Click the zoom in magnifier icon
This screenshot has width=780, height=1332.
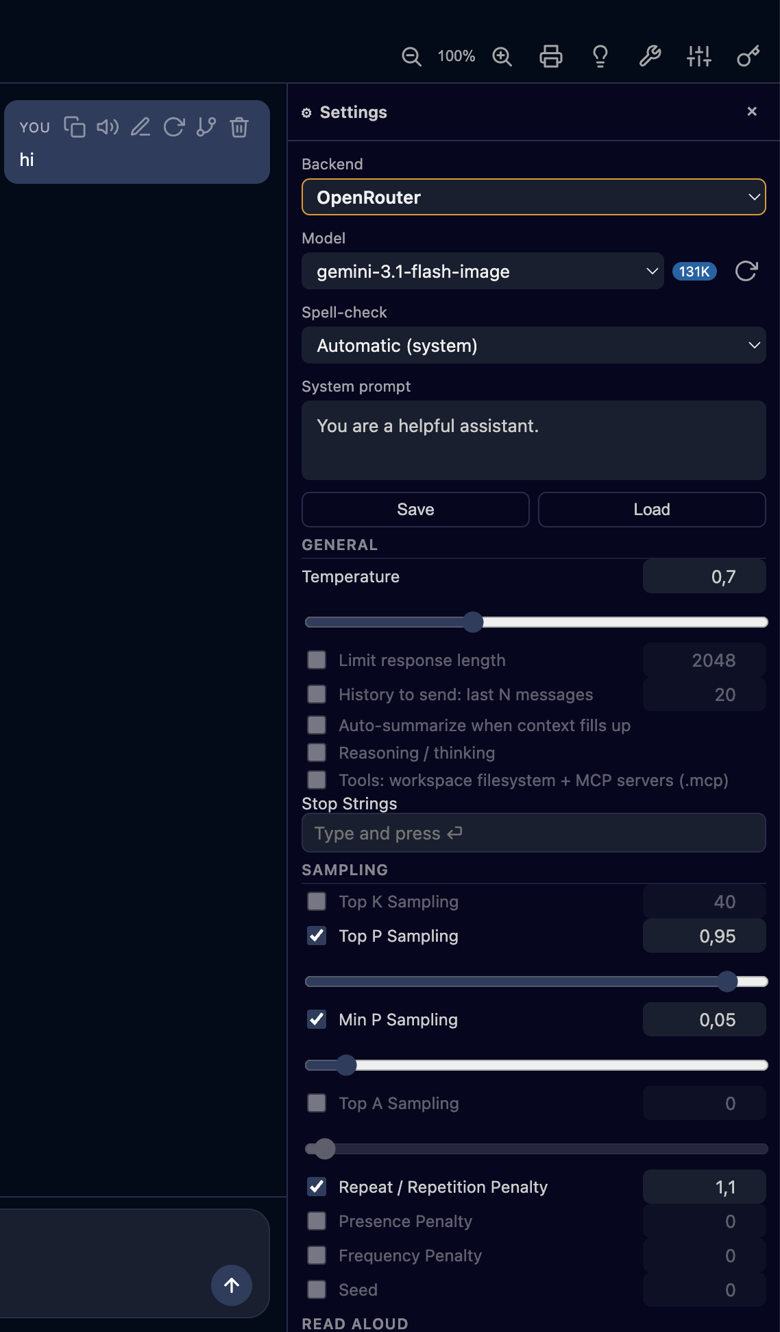(x=502, y=56)
